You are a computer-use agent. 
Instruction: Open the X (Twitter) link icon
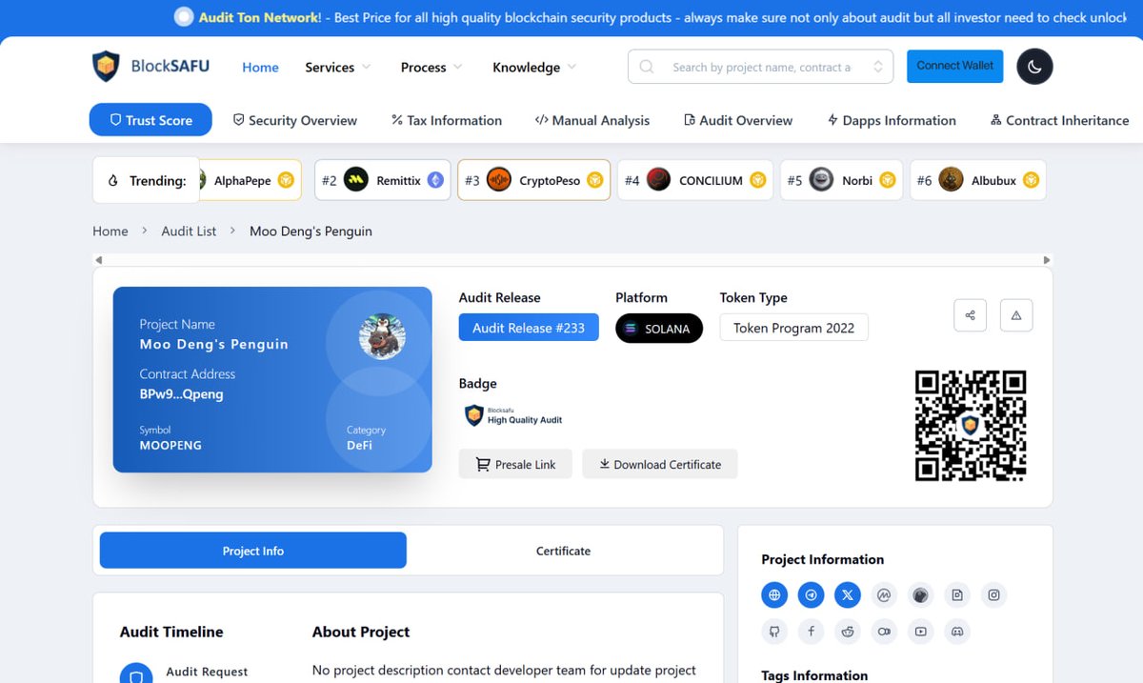(x=848, y=595)
